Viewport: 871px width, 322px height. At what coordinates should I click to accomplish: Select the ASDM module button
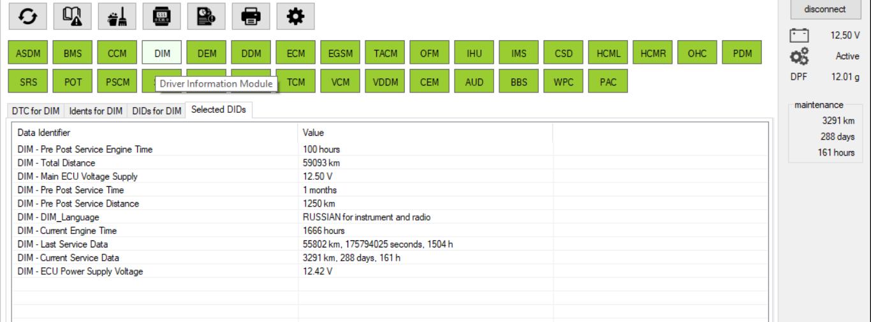click(x=28, y=54)
